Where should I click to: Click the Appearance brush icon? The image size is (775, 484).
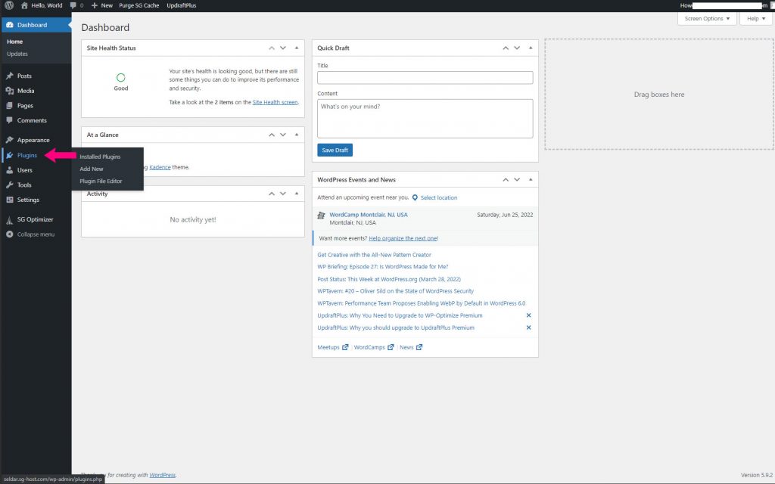[9, 140]
